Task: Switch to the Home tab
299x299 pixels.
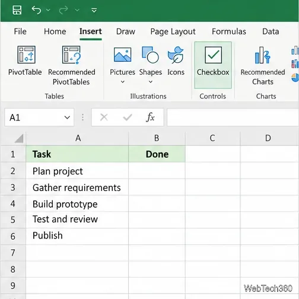Action: pyautogui.click(x=55, y=31)
